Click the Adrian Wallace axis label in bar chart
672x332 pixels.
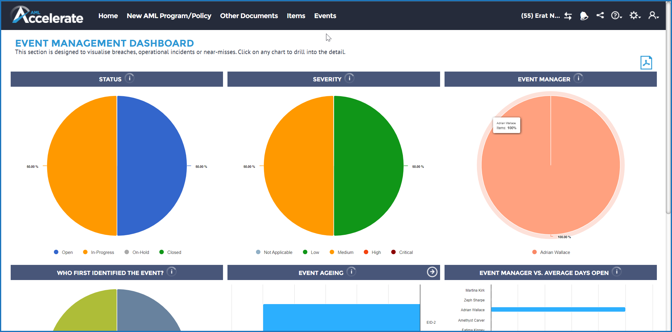[x=472, y=310]
